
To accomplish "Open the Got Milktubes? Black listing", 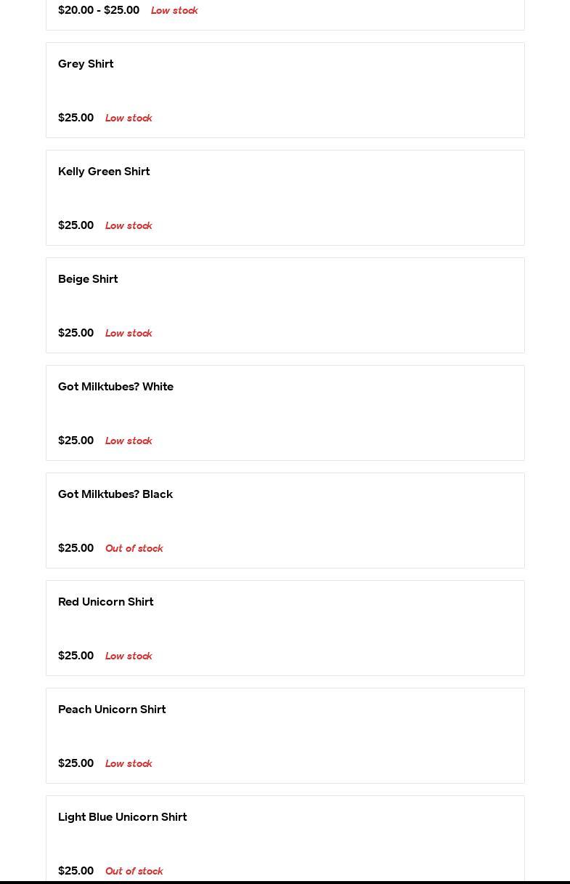I will 115,494.
